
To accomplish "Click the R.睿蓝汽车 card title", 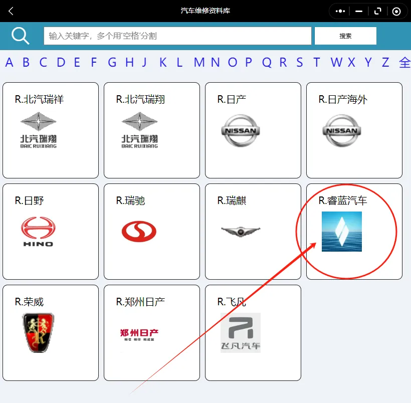I will pyautogui.click(x=343, y=201).
